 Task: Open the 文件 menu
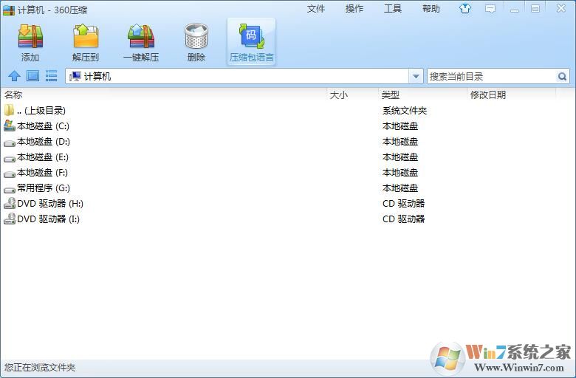[316, 9]
